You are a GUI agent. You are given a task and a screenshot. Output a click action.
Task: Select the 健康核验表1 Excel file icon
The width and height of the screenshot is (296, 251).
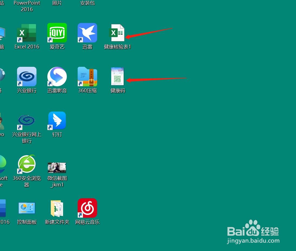(x=117, y=33)
